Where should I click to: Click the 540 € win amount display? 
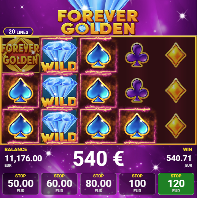pyautogui.click(x=98, y=158)
